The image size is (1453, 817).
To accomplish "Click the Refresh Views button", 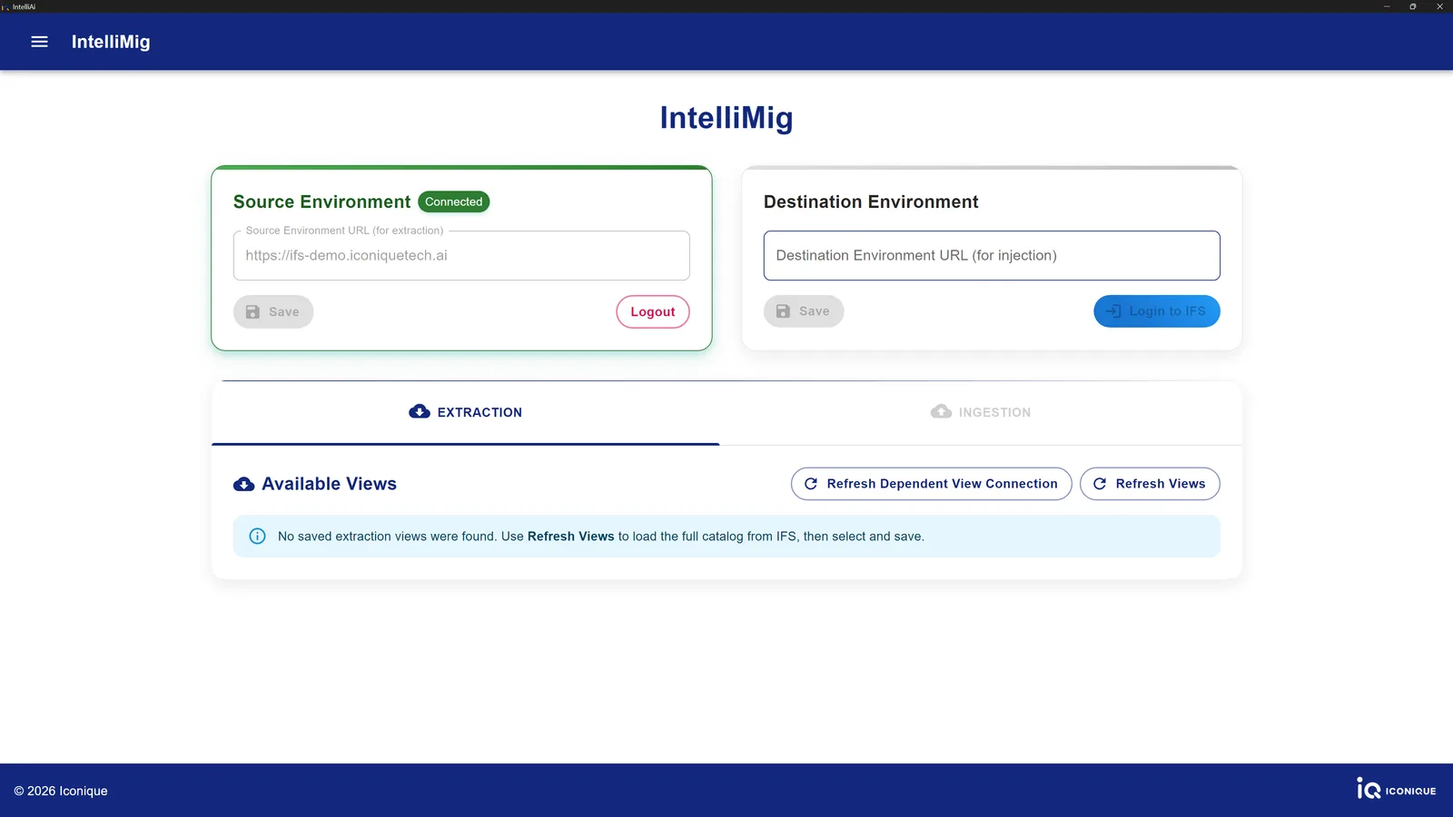I will pos(1150,484).
